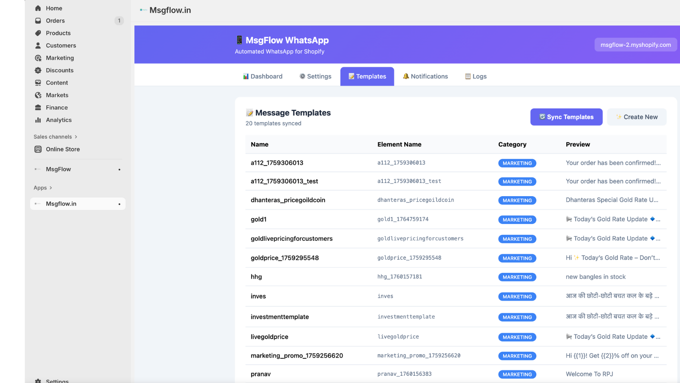
Task: Open Online Store sales channel
Action: click(63, 149)
